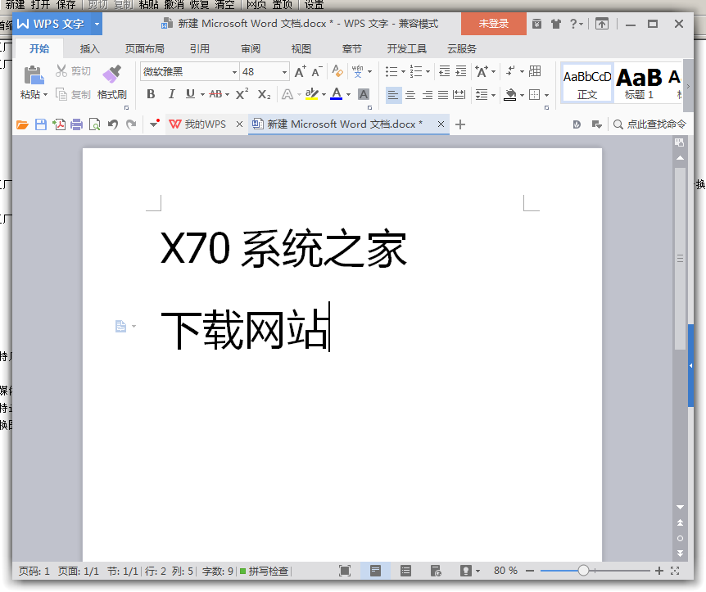Click the vertical scrollbar down arrow
706x592 pixels.
pyautogui.click(x=680, y=508)
